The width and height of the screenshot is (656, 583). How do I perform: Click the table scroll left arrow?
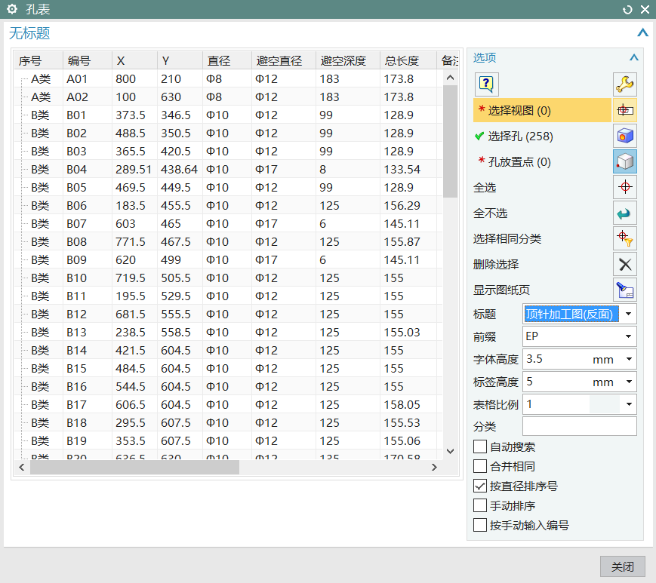point(22,468)
